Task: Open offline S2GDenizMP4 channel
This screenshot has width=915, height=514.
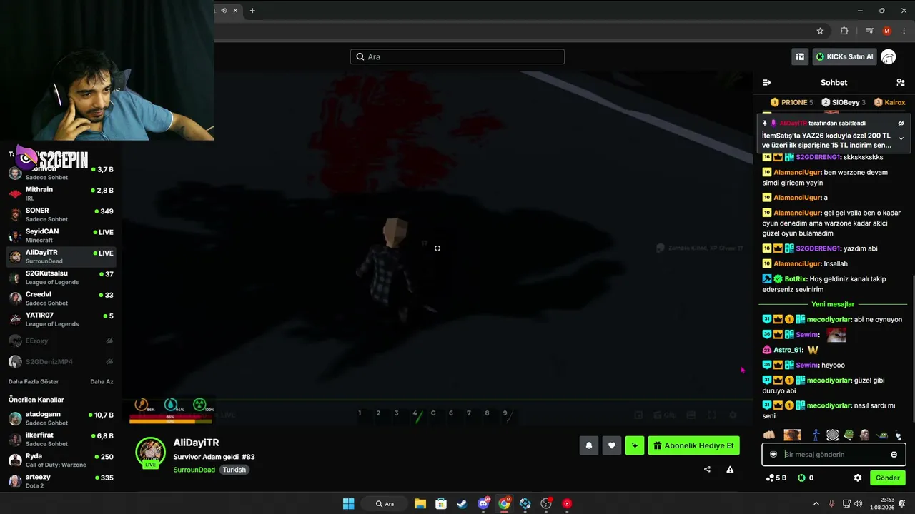Action: pos(61,361)
